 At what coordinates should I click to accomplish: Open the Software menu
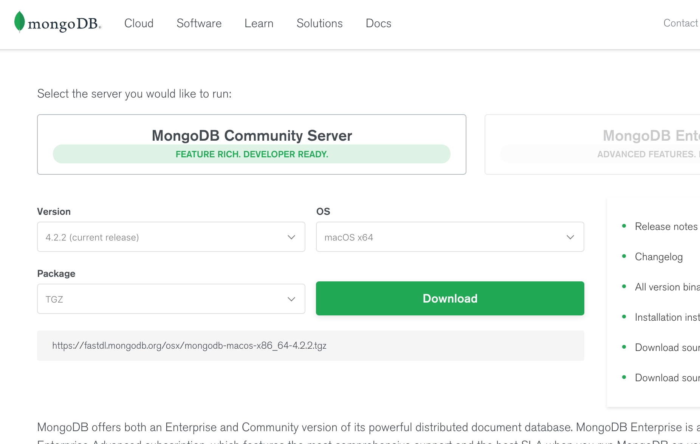pos(199,23)
